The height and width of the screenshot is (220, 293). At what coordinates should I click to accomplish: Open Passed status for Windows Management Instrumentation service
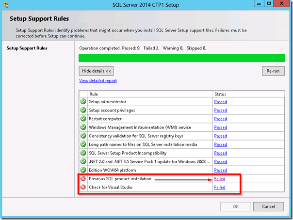(x=221, y=127)
